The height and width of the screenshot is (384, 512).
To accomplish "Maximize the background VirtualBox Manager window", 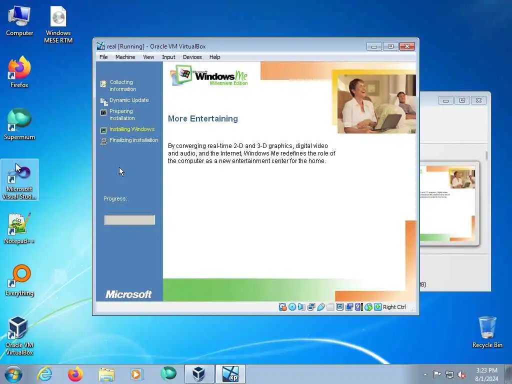I will (x=462, y=100).
